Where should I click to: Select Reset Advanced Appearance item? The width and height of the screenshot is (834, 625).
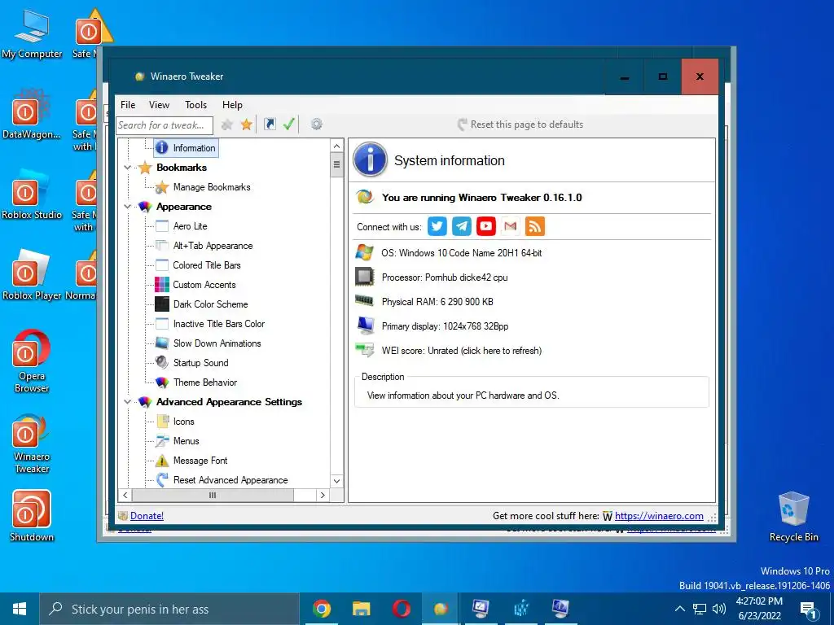pos(230,480)
